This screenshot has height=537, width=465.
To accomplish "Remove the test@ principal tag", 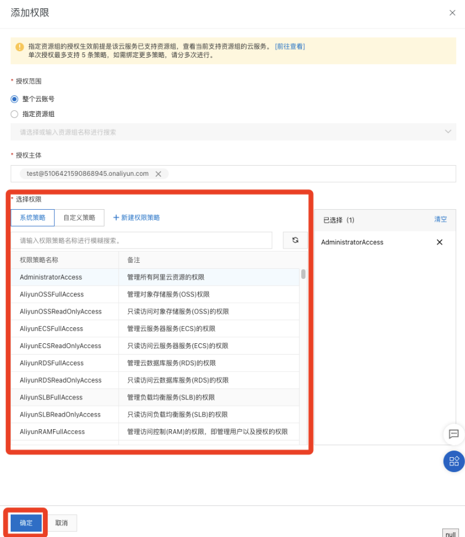I will tap(158, 174).
